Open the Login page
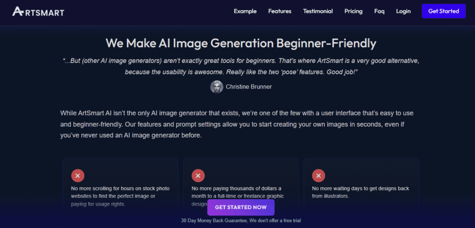The width and height of the screenshot is (475, 228). coord(403,11)
